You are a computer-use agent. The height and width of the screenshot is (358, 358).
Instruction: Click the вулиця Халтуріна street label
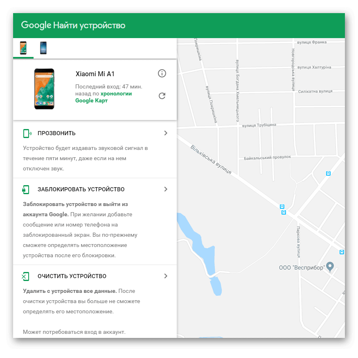click(x=314, y=67)
